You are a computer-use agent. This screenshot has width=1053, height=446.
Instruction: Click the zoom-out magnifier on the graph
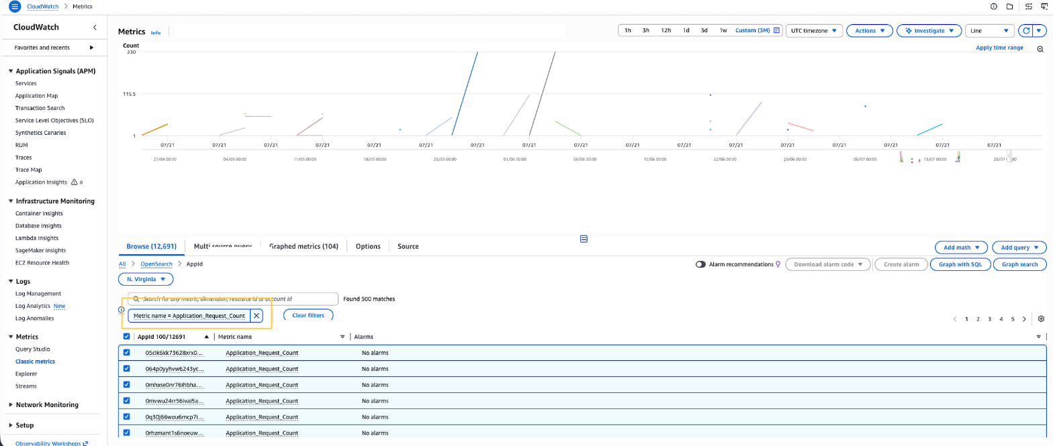click(1040, 49)
